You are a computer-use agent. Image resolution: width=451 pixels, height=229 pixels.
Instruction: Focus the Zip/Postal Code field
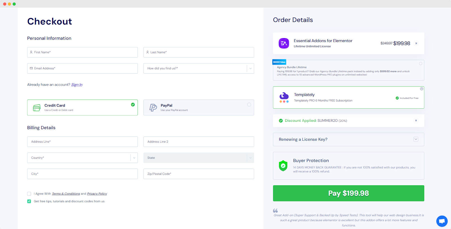[199, 174]
